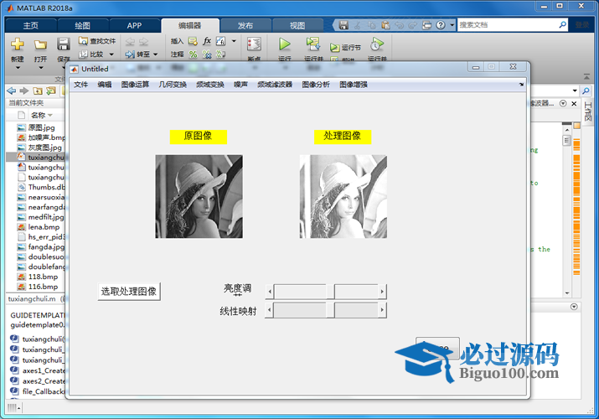Click the linear mapping slider left arrow

(269, 310)
